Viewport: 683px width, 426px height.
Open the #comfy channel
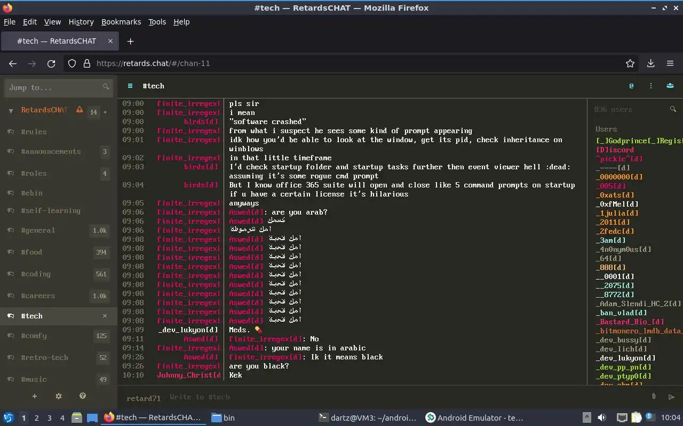(59, 335)
